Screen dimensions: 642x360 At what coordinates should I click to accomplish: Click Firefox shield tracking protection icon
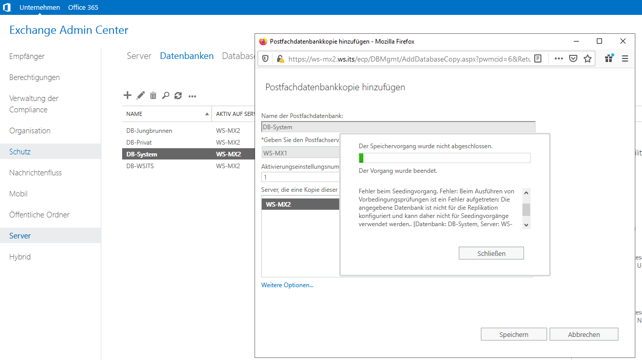click(265, 58)
